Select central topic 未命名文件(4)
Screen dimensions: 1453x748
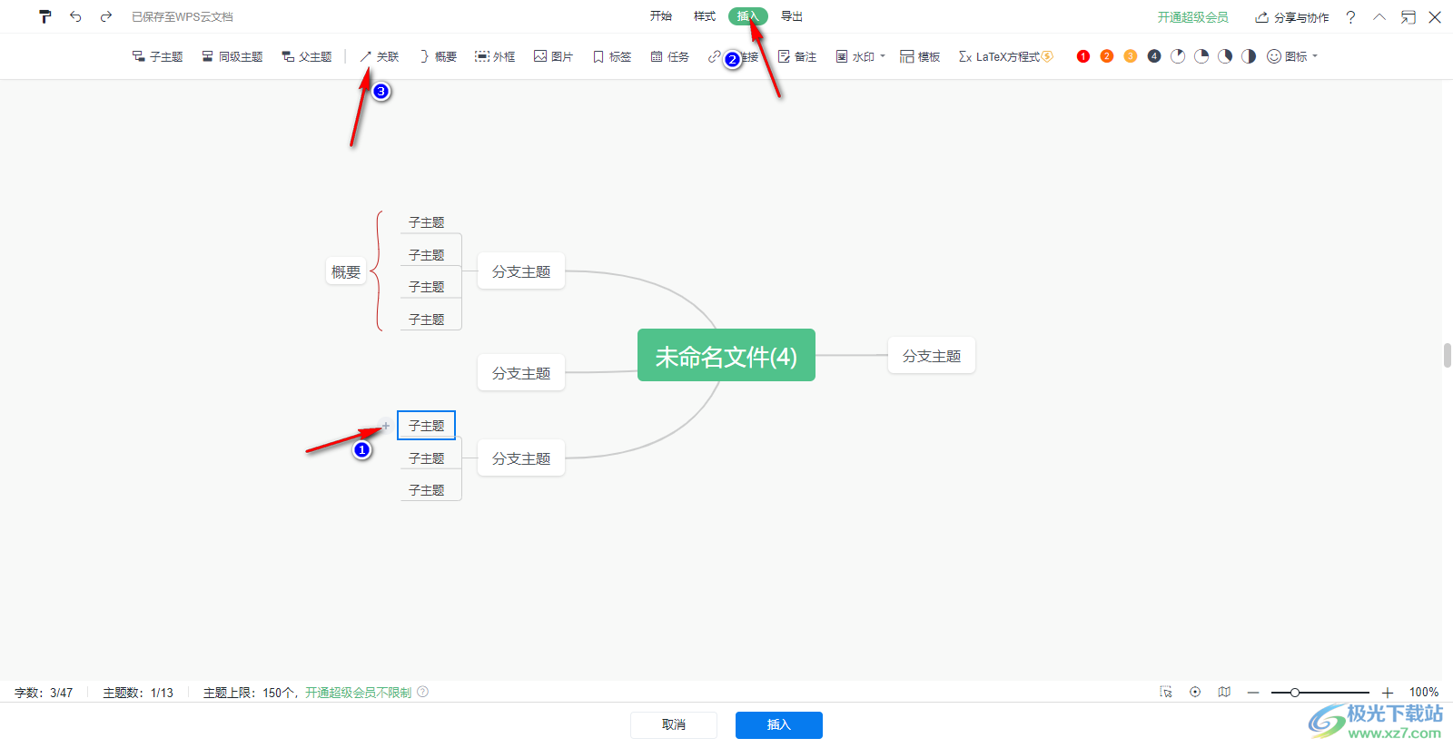[726, 355]
